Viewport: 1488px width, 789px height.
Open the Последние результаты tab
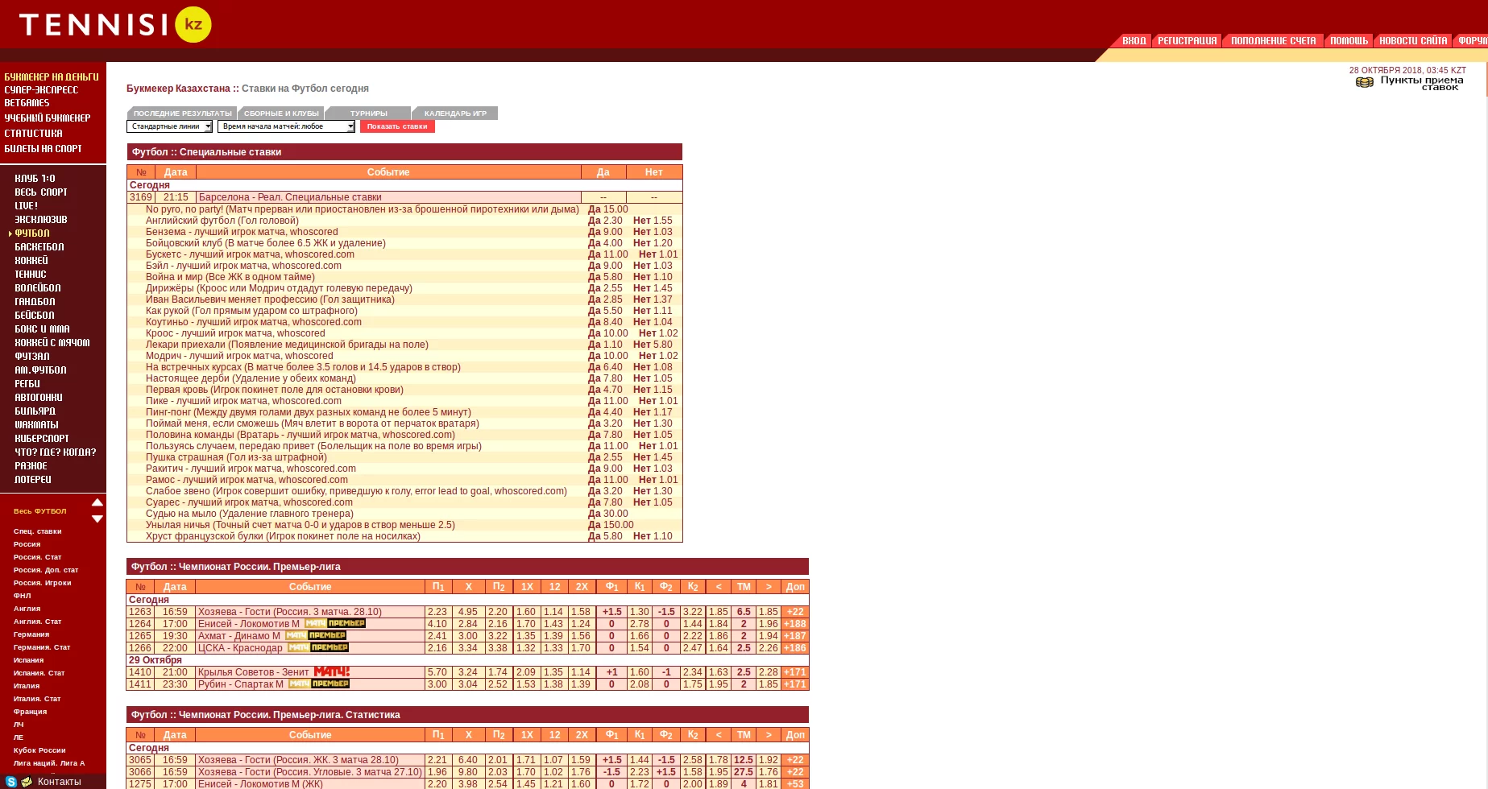(x=182, y=114)
